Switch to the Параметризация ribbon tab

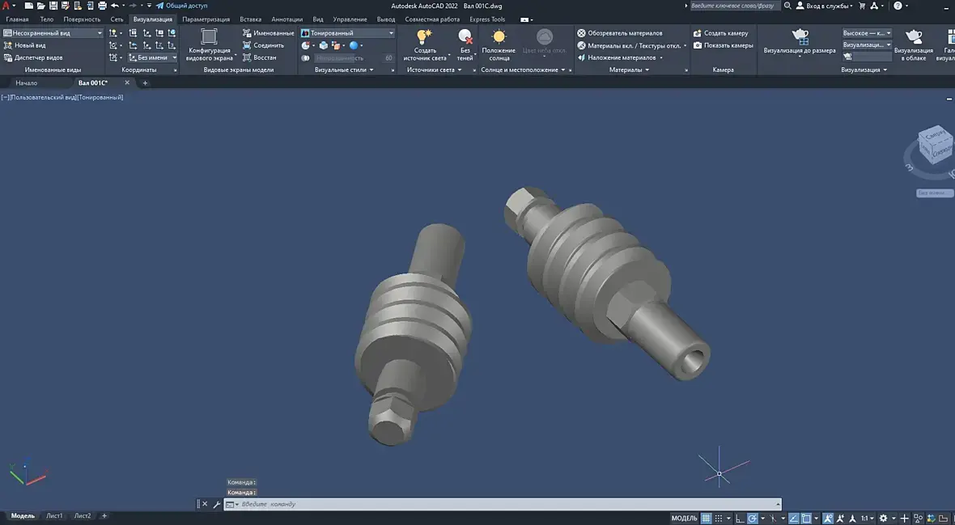tap(206, 19)
